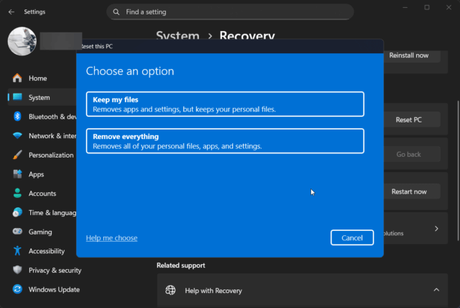Image resolution: width=460 pixels, height=308 pixels.
Task: Choose the Keep my files option
Action: coord(225,104)
